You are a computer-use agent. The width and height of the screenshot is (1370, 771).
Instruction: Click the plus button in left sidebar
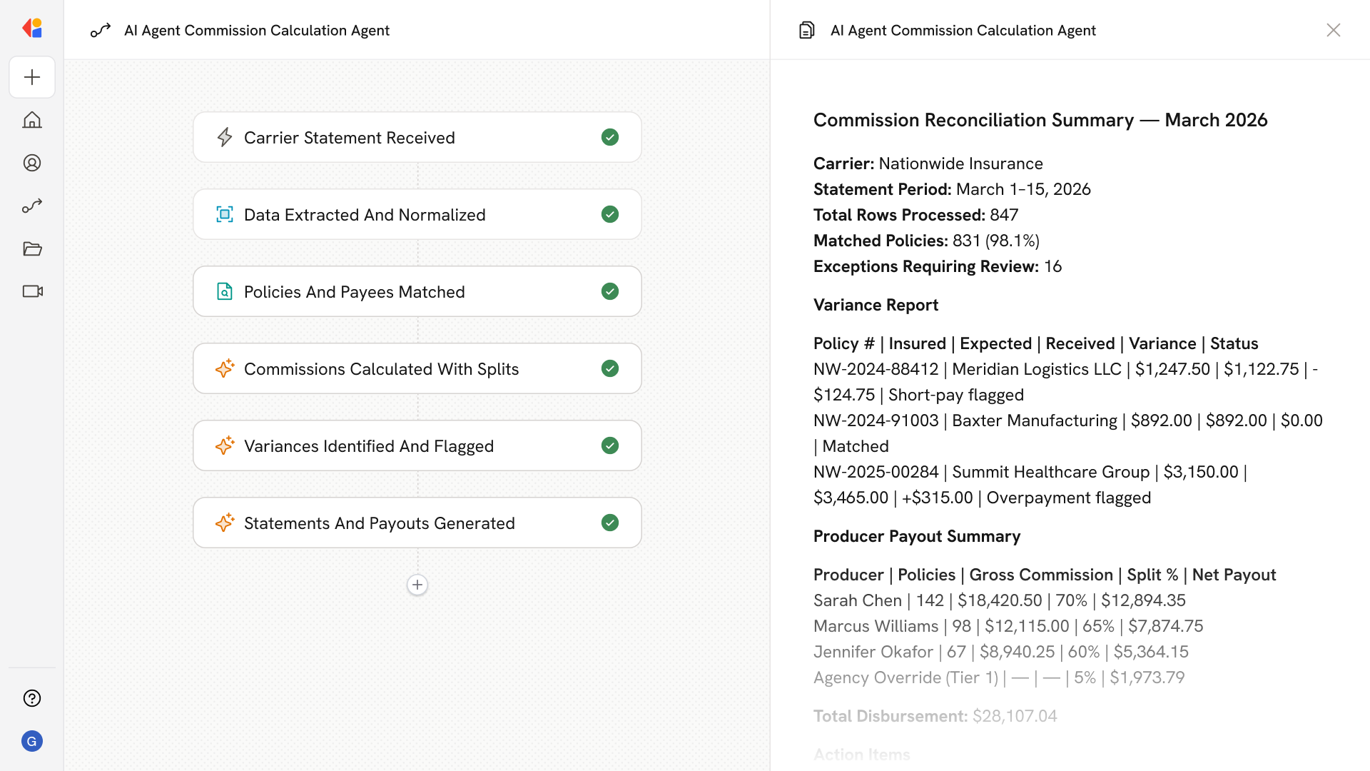(x=32, y=77)
